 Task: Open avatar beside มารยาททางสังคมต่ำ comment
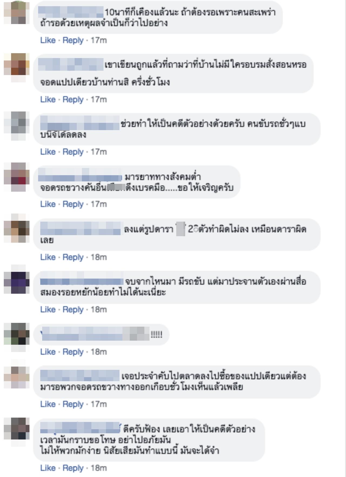click(16, 177)
